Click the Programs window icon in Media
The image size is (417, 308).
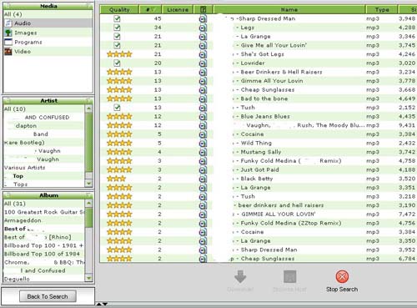click(x=8, y=42)
